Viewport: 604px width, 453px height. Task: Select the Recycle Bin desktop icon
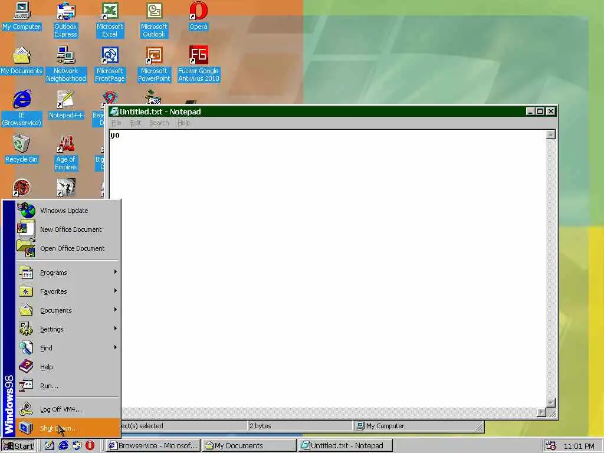point(22,149)
